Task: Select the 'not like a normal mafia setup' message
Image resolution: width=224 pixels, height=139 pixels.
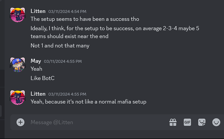Action: (89, 102)
